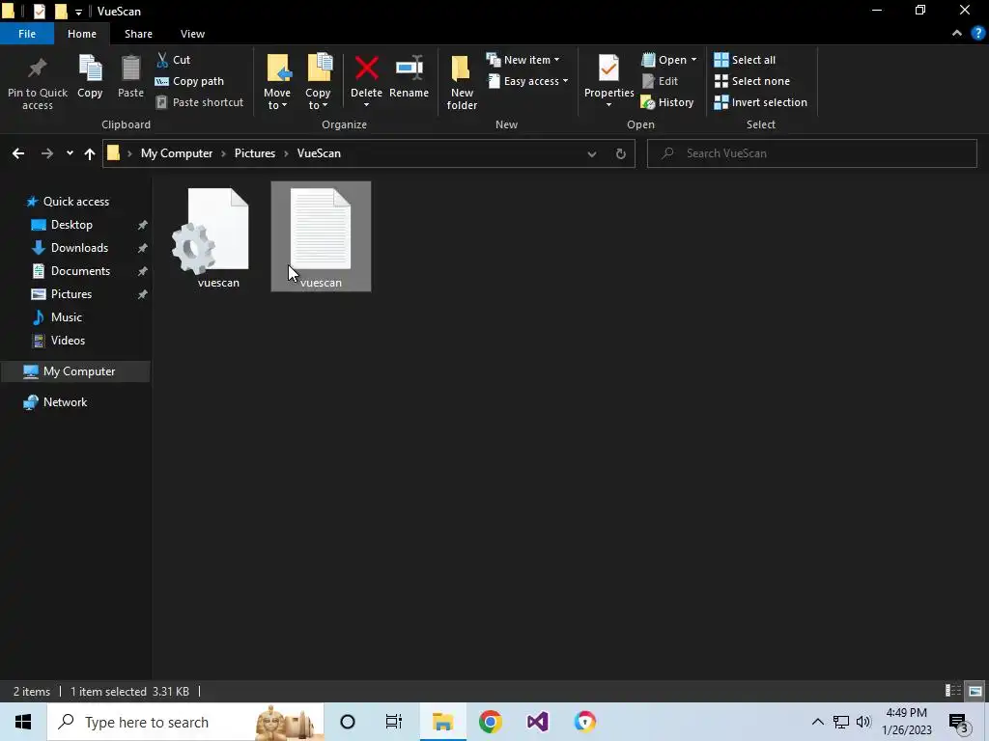Navigate to My Computer in address bar
The height and width of the screenshot is (741, 989).
177,153
